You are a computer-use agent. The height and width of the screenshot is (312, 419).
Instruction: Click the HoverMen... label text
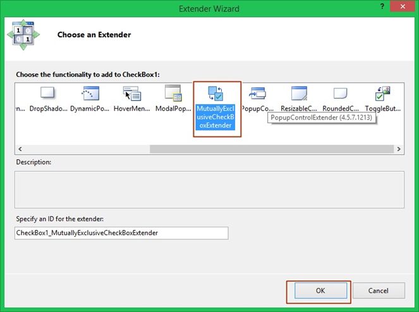[x=131, y=109]
